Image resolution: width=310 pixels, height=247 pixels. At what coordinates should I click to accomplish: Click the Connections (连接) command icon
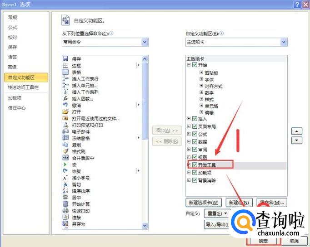click(65, 217)
